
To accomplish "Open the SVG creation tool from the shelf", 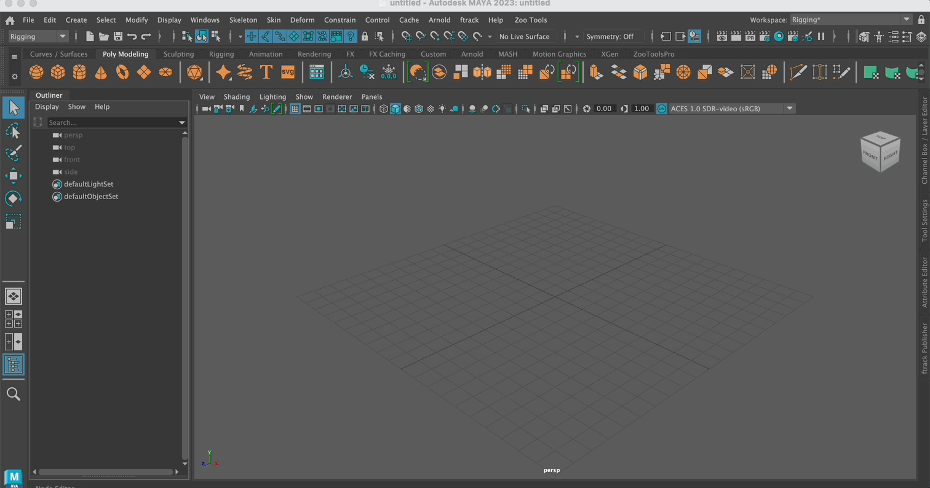I will coord(287,72).
